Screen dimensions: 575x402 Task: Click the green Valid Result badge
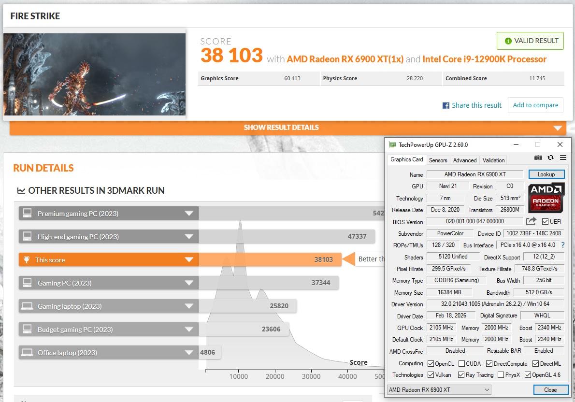tap(530, 41)
